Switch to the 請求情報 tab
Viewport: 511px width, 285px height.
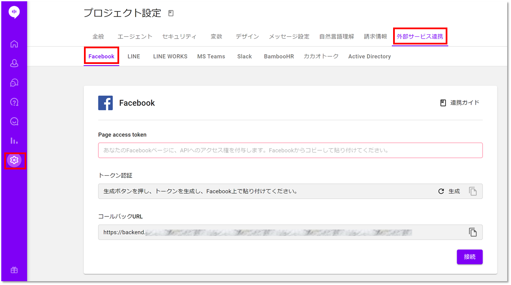[x=375, y=36]
